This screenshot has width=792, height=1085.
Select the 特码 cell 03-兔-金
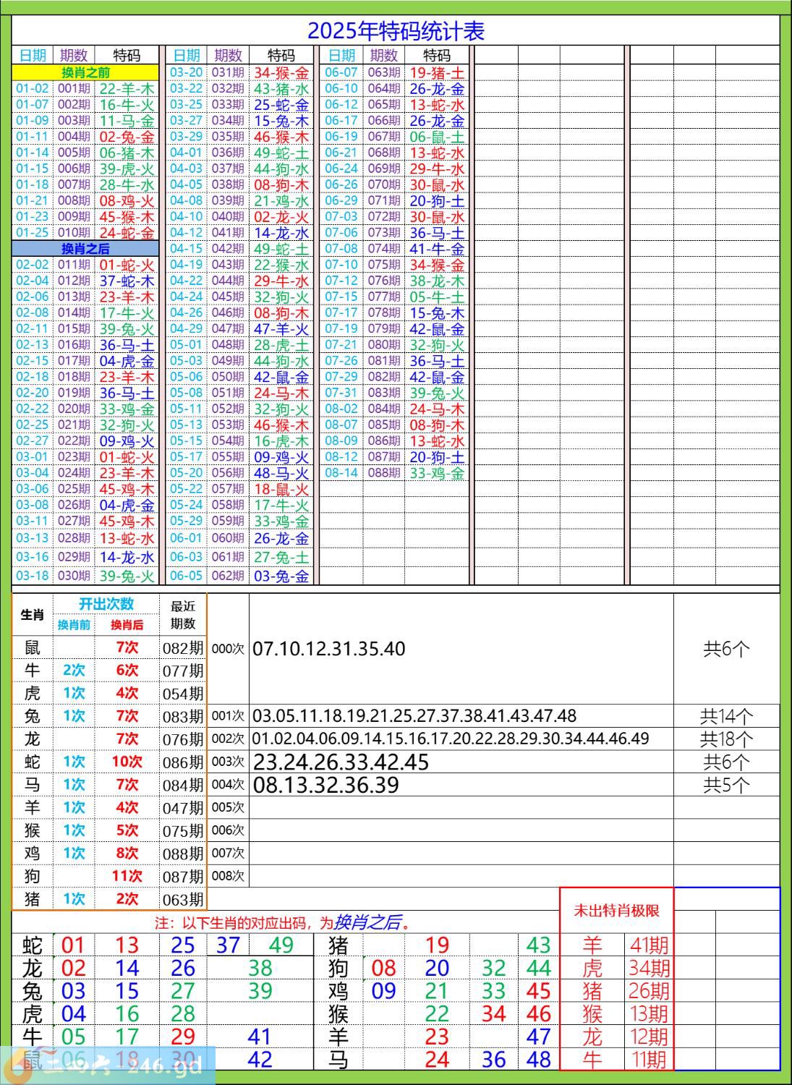[x=281, y=576]
